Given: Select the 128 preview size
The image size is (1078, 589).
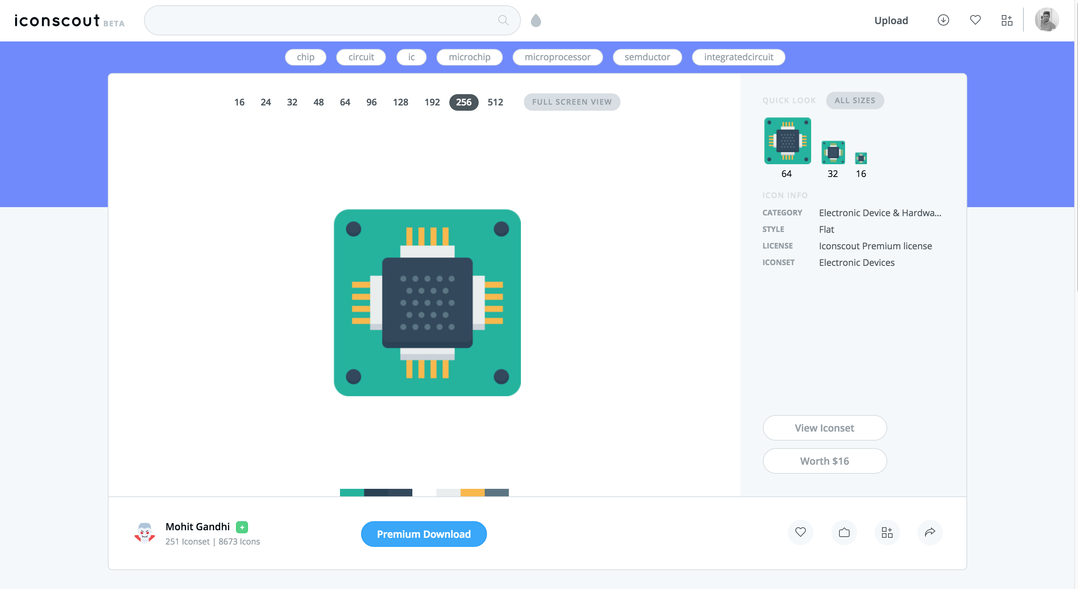Looking at the screenshot, I should 400,102.
